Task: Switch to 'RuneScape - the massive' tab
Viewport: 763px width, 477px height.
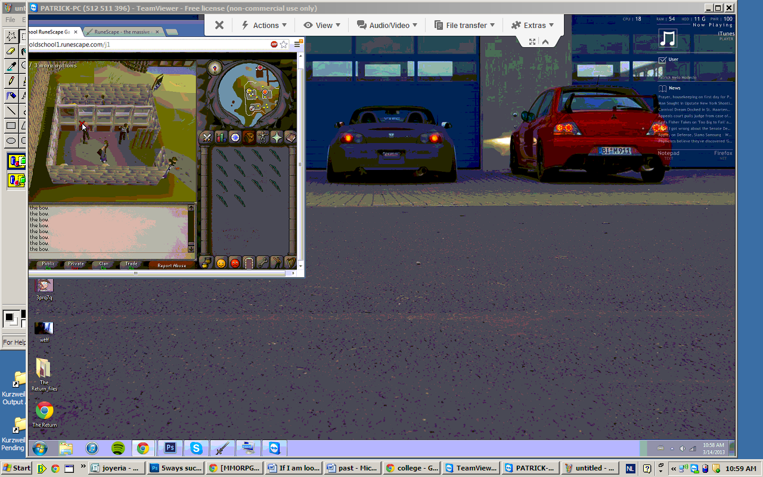Action: click(x=123, y=32)
